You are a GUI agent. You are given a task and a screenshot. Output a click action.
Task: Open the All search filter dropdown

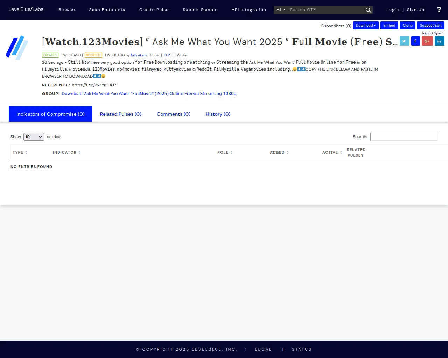281,10
